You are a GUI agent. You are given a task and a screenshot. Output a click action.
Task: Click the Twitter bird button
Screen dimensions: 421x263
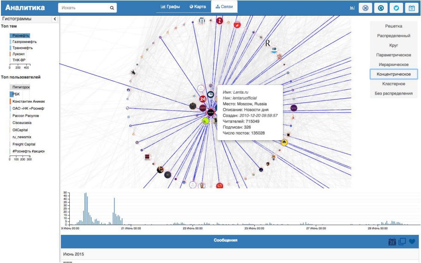[396, 8]
